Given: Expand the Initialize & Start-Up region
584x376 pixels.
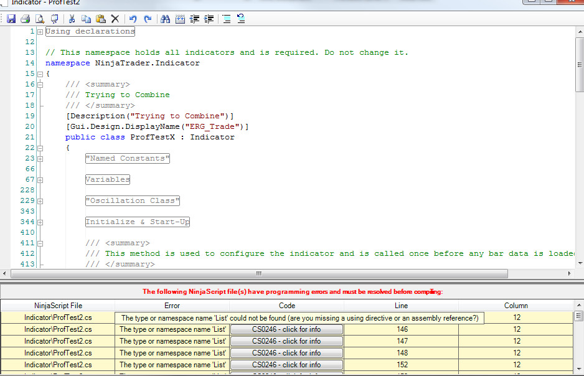Looking at the screenshot, I should point(40,222).
